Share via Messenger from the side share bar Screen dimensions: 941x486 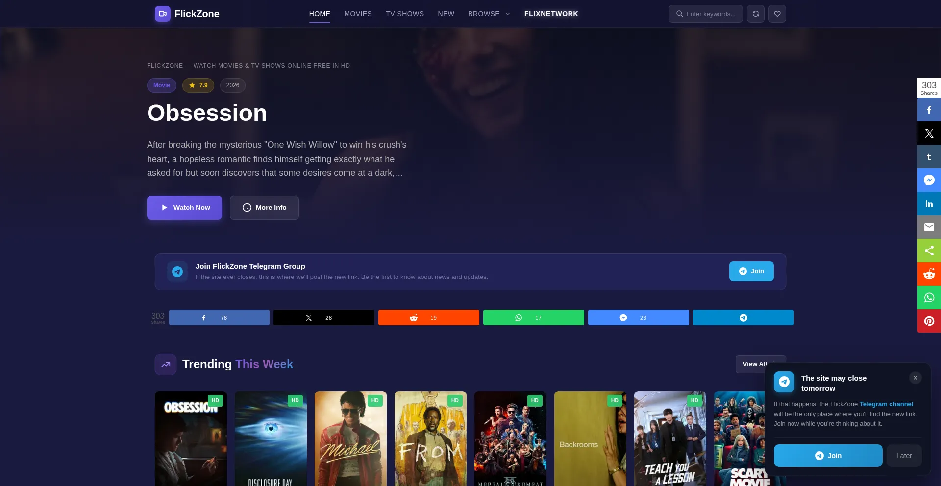[x=929, y=180]
